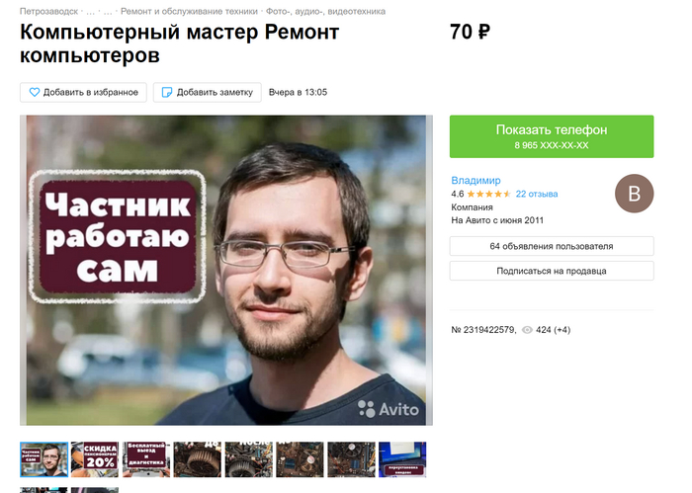692x493 pixels.
Task: Click the heart icon to add to favorites
Action: 35,92
